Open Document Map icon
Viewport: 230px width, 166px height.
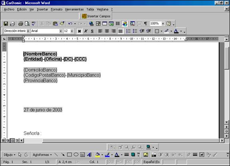[133, 24]
